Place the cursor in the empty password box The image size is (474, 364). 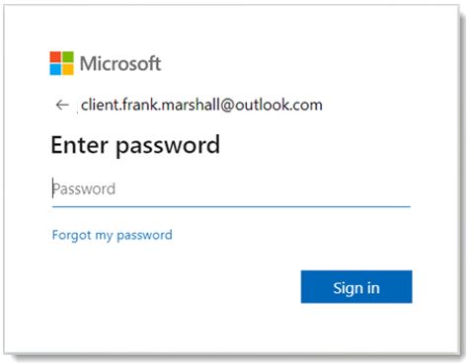coord(231,189)
